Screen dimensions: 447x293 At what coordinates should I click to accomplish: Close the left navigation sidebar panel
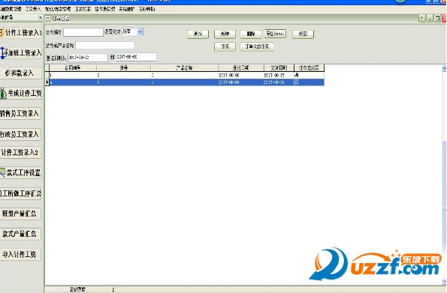point(41,18)
